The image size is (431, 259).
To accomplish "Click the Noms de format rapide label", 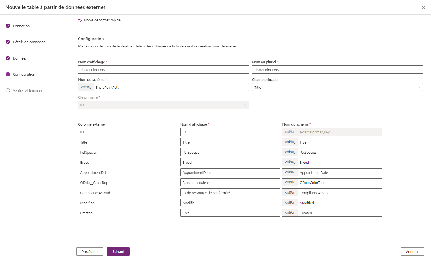I will point(102,20).
